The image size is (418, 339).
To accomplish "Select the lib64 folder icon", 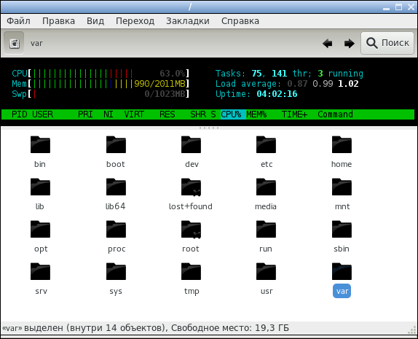I will click(116, 187).
